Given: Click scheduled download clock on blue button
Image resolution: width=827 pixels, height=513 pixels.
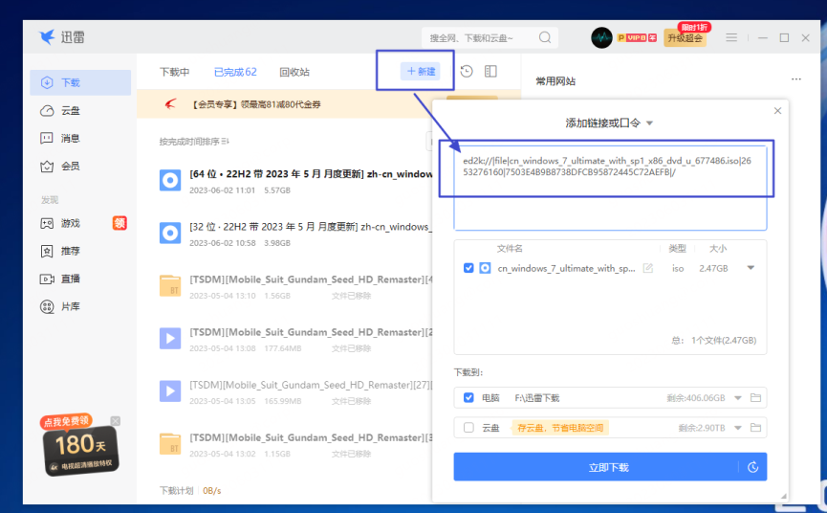Looking at the screenshot, I should click(x=753, y=467).
